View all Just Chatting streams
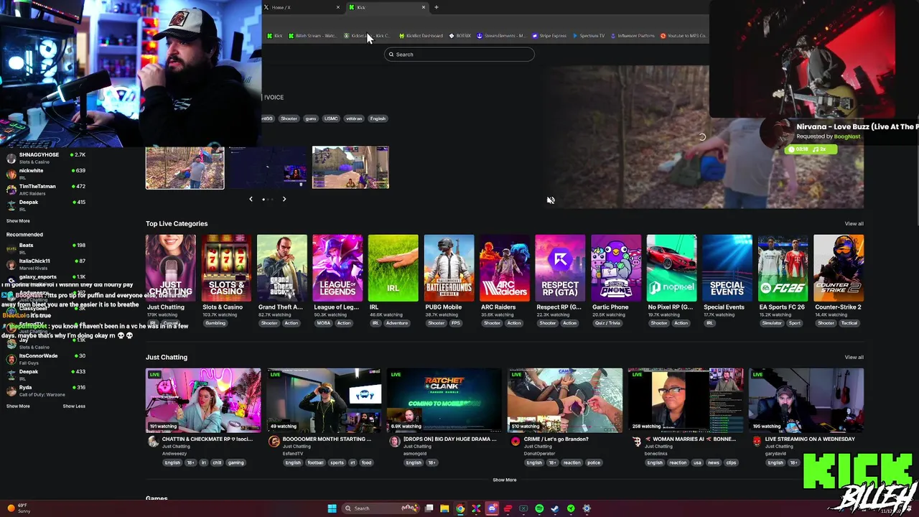Image resolution: width=919 pixels, height=517 pixels. tap(854, 357)
